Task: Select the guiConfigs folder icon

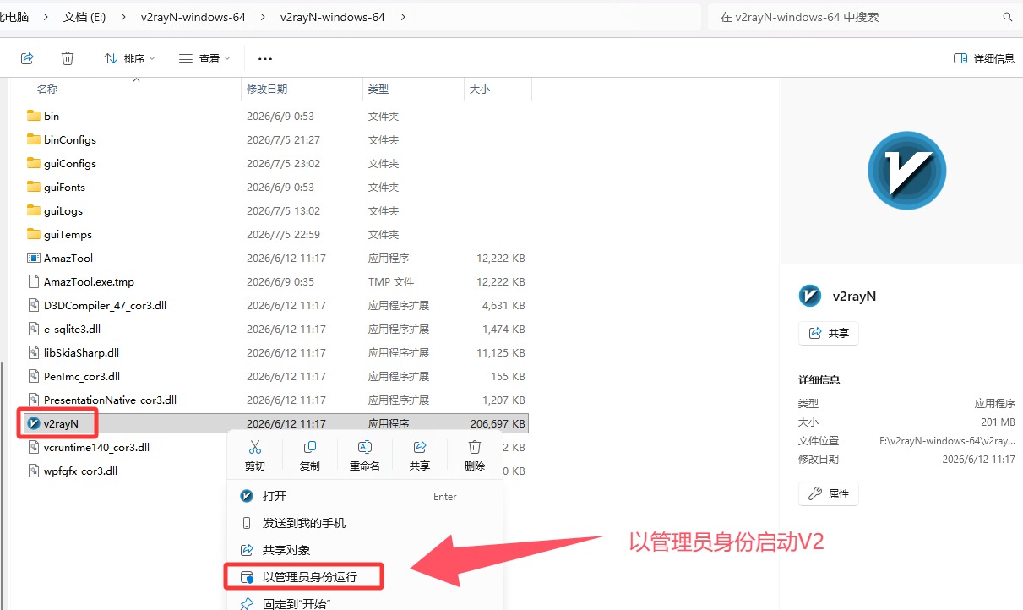Action: 34,163
